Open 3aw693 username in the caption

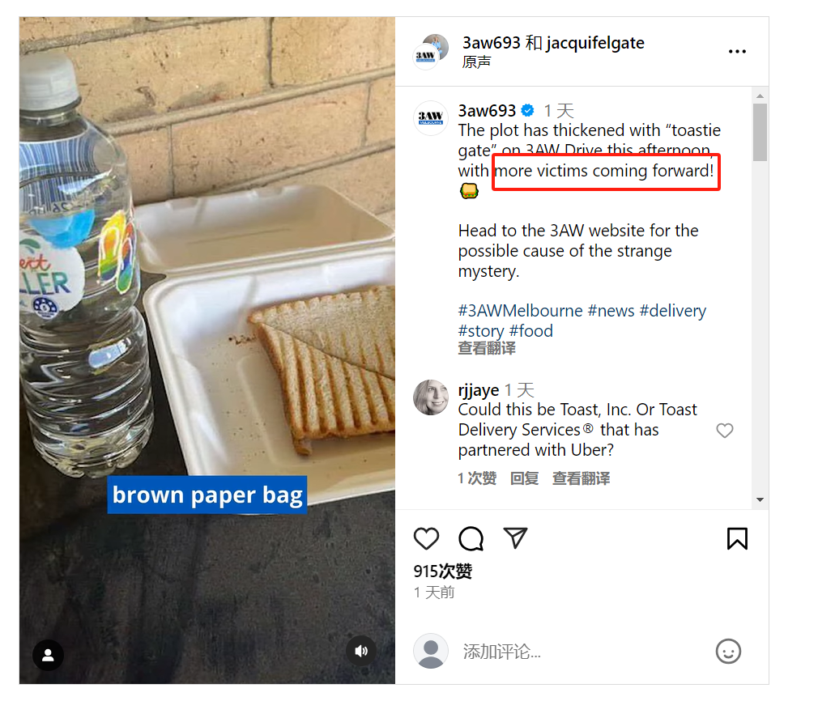click(x=486, y=111)
